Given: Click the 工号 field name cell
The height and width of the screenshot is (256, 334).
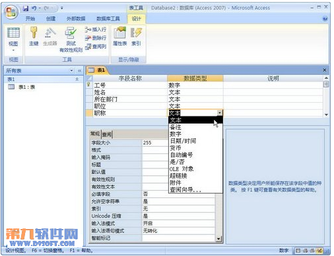Looking at the screenshot, I should (x=130, y=85).
